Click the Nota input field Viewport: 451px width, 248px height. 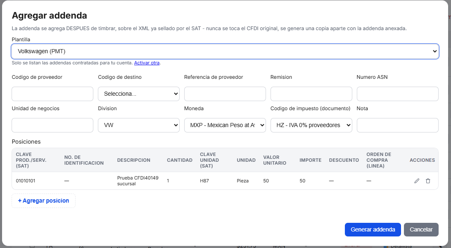(x=397, y=125)
